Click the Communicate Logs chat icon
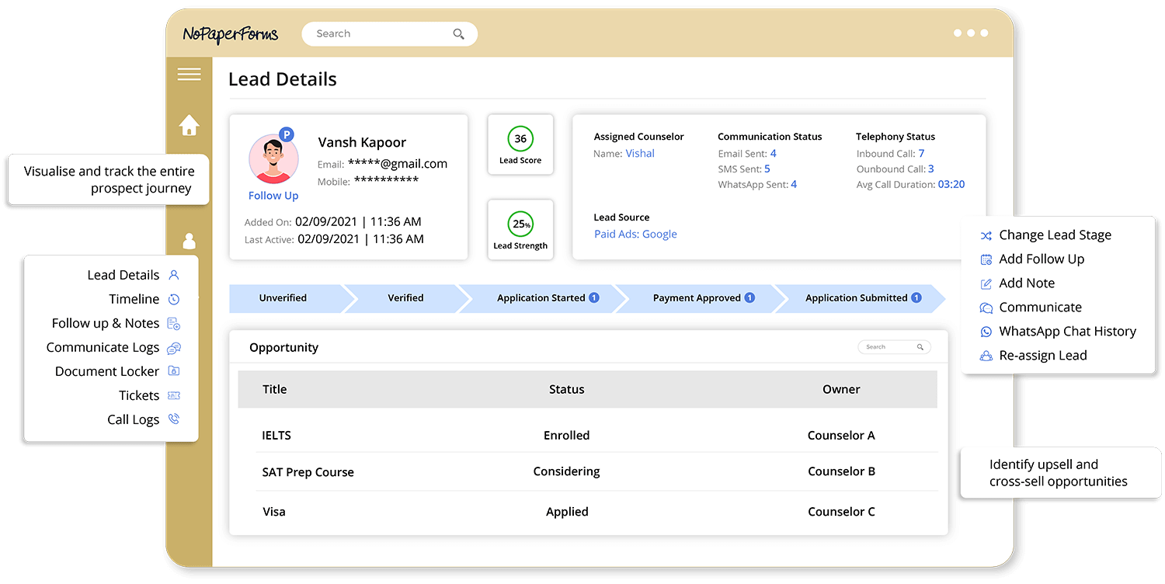Screen dimensions: 1165x584 (174, 348)
